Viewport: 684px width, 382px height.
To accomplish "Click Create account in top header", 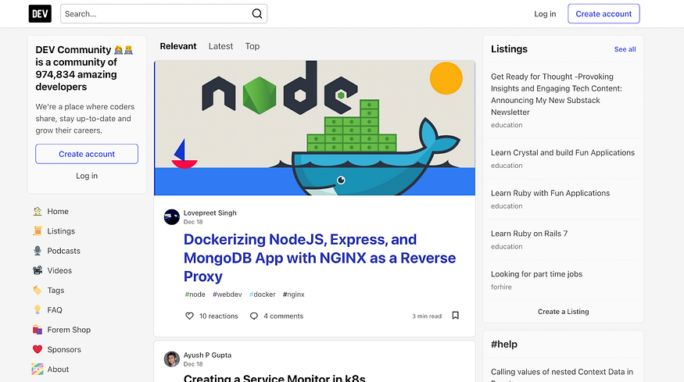I will tap(603, 14).
